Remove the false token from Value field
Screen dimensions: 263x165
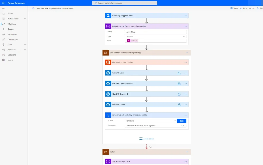(x=137, y=41)
